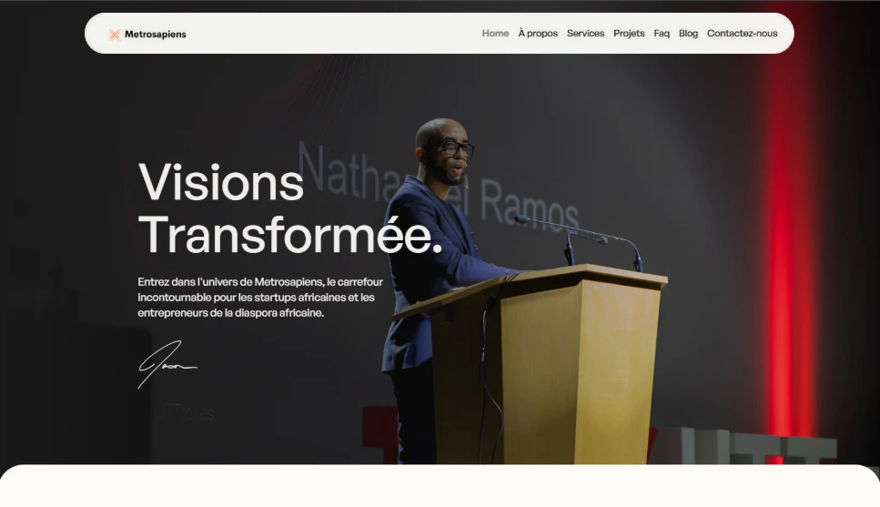
Task: Select Contactez-nous in the navigation bar
Action: coord(742,33)
